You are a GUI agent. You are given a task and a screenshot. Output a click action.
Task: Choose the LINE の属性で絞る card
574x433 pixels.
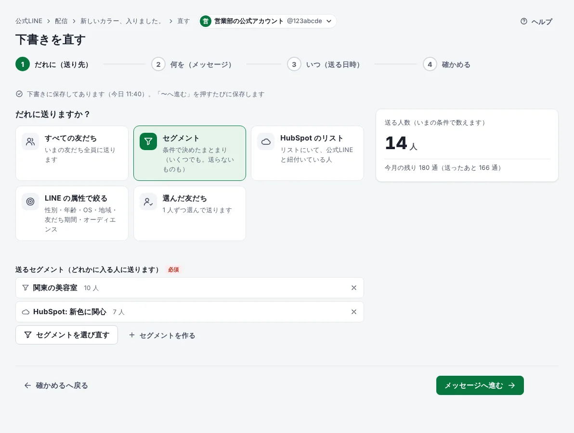72,214
